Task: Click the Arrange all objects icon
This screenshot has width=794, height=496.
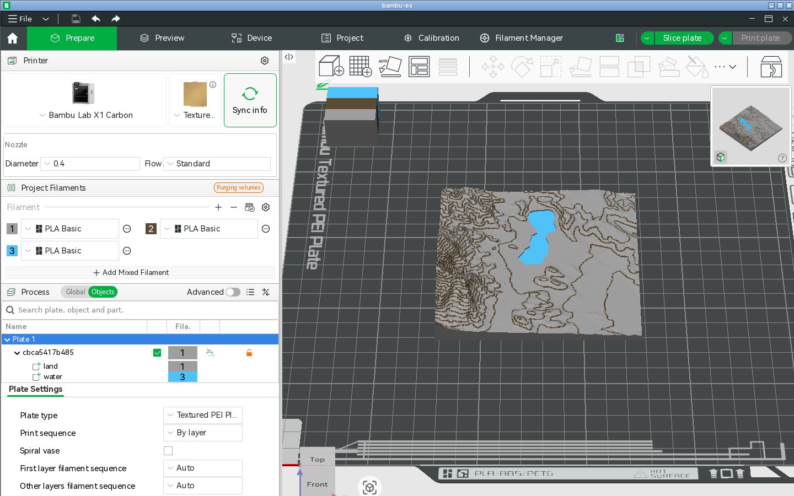Action: point(419,67)
